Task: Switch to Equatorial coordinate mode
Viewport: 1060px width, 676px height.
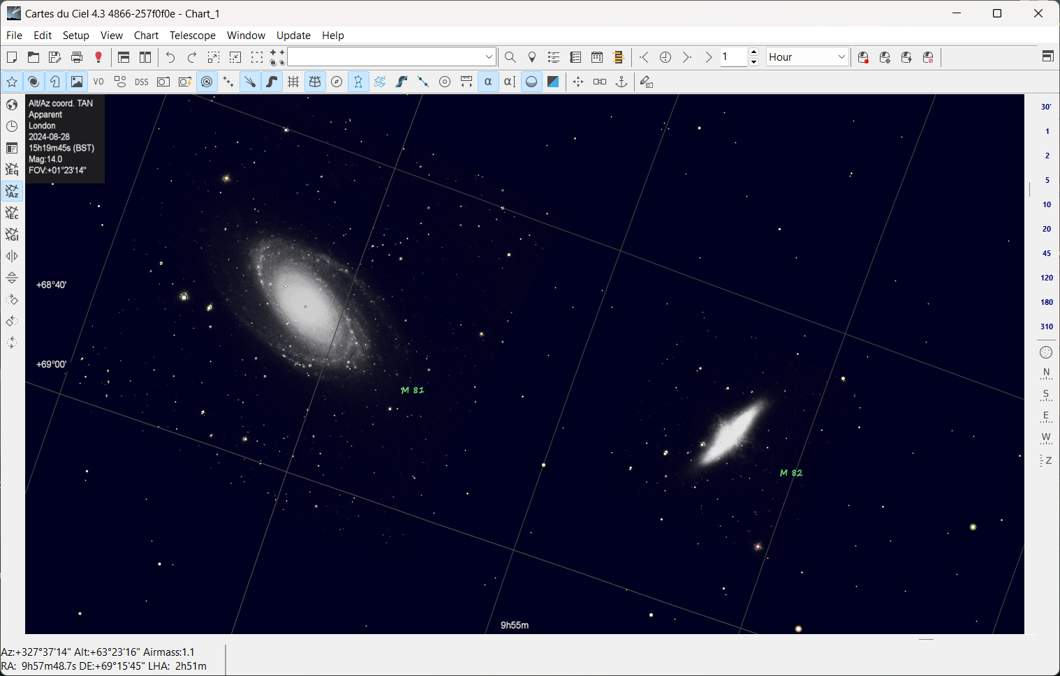Action: click(x=12, y=170)
